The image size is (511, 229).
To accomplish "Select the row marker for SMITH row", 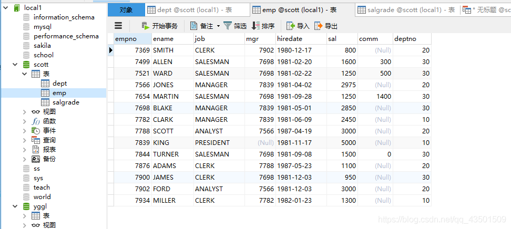I will (111, 50).
